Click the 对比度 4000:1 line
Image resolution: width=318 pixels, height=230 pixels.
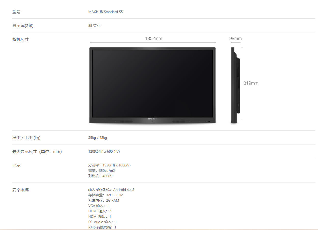coord(100,176)
